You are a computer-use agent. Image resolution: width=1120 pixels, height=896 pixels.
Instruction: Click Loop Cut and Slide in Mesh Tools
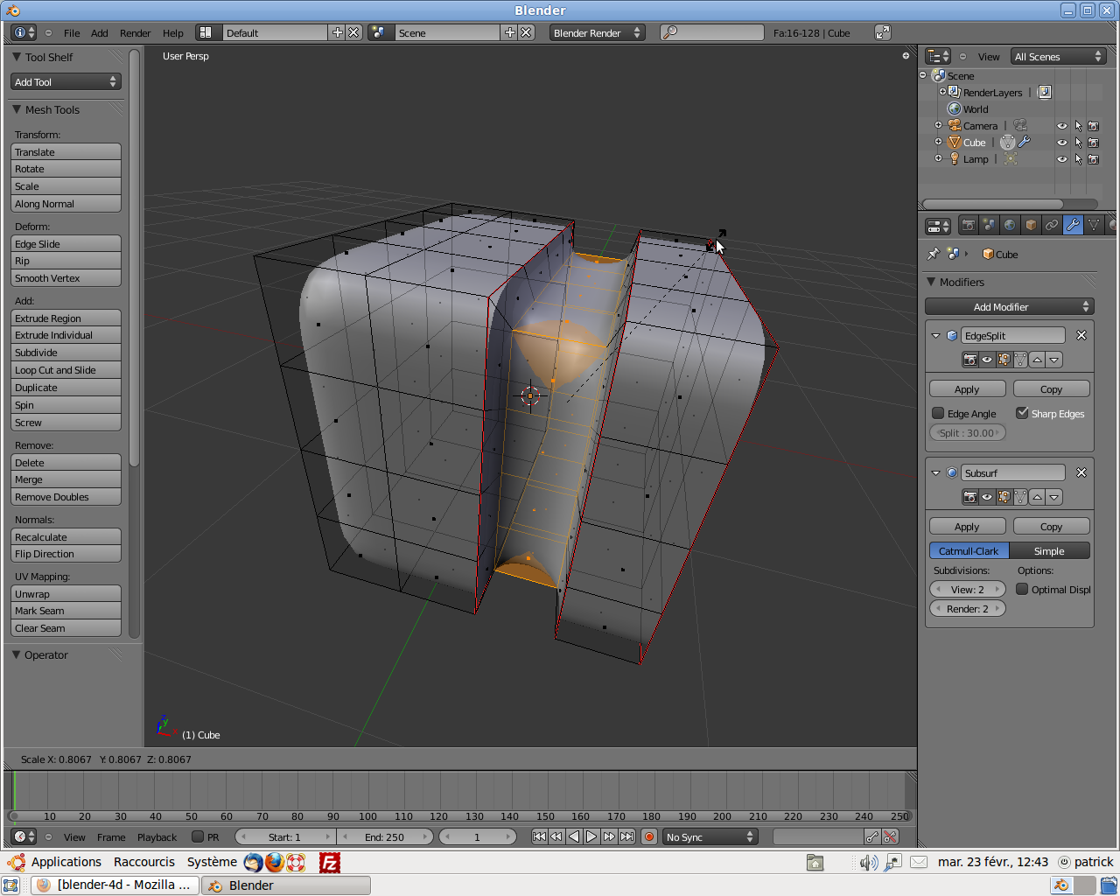pyautogui.click(x=66, y=369)
